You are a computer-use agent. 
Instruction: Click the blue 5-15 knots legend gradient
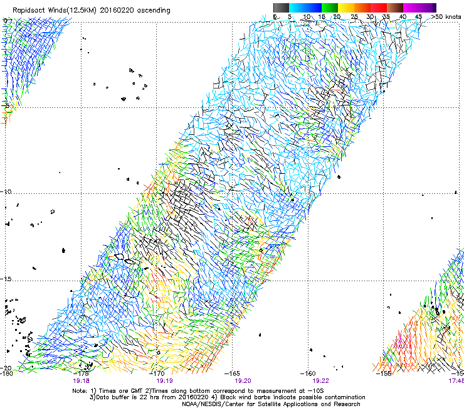[x=305, y=8]
